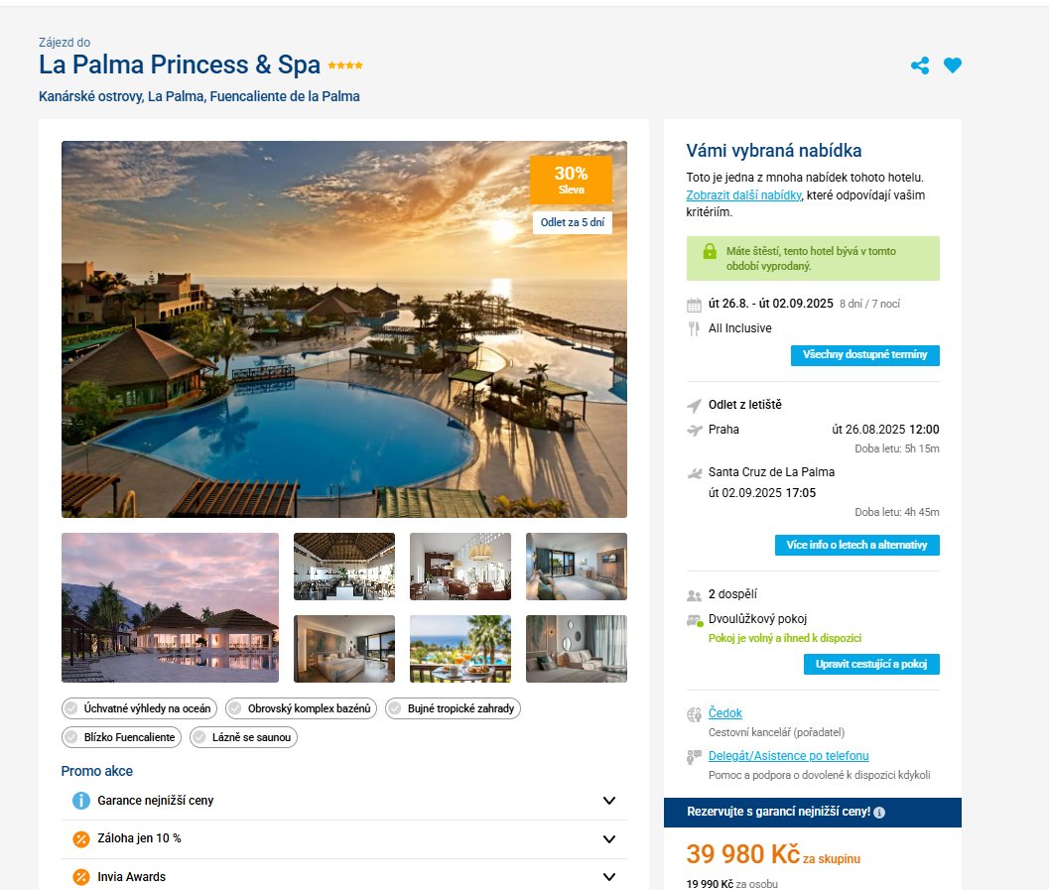
Task: Expand the Záloha jen 10 % section
Action: (343, 839)
